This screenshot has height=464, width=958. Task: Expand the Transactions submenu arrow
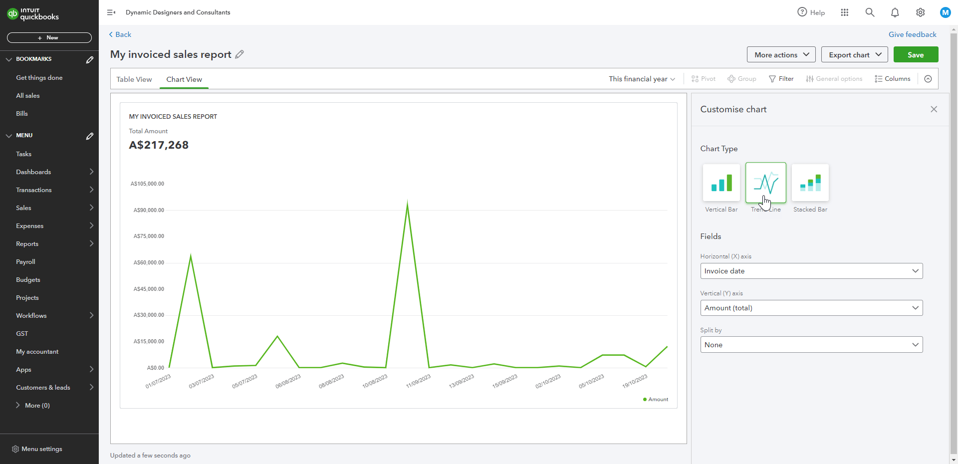[91, 190]
